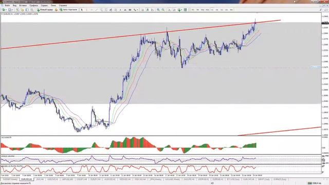Zoom in on the chart
The height and width of the screenshot is (185, 329).
pos(158,10)
